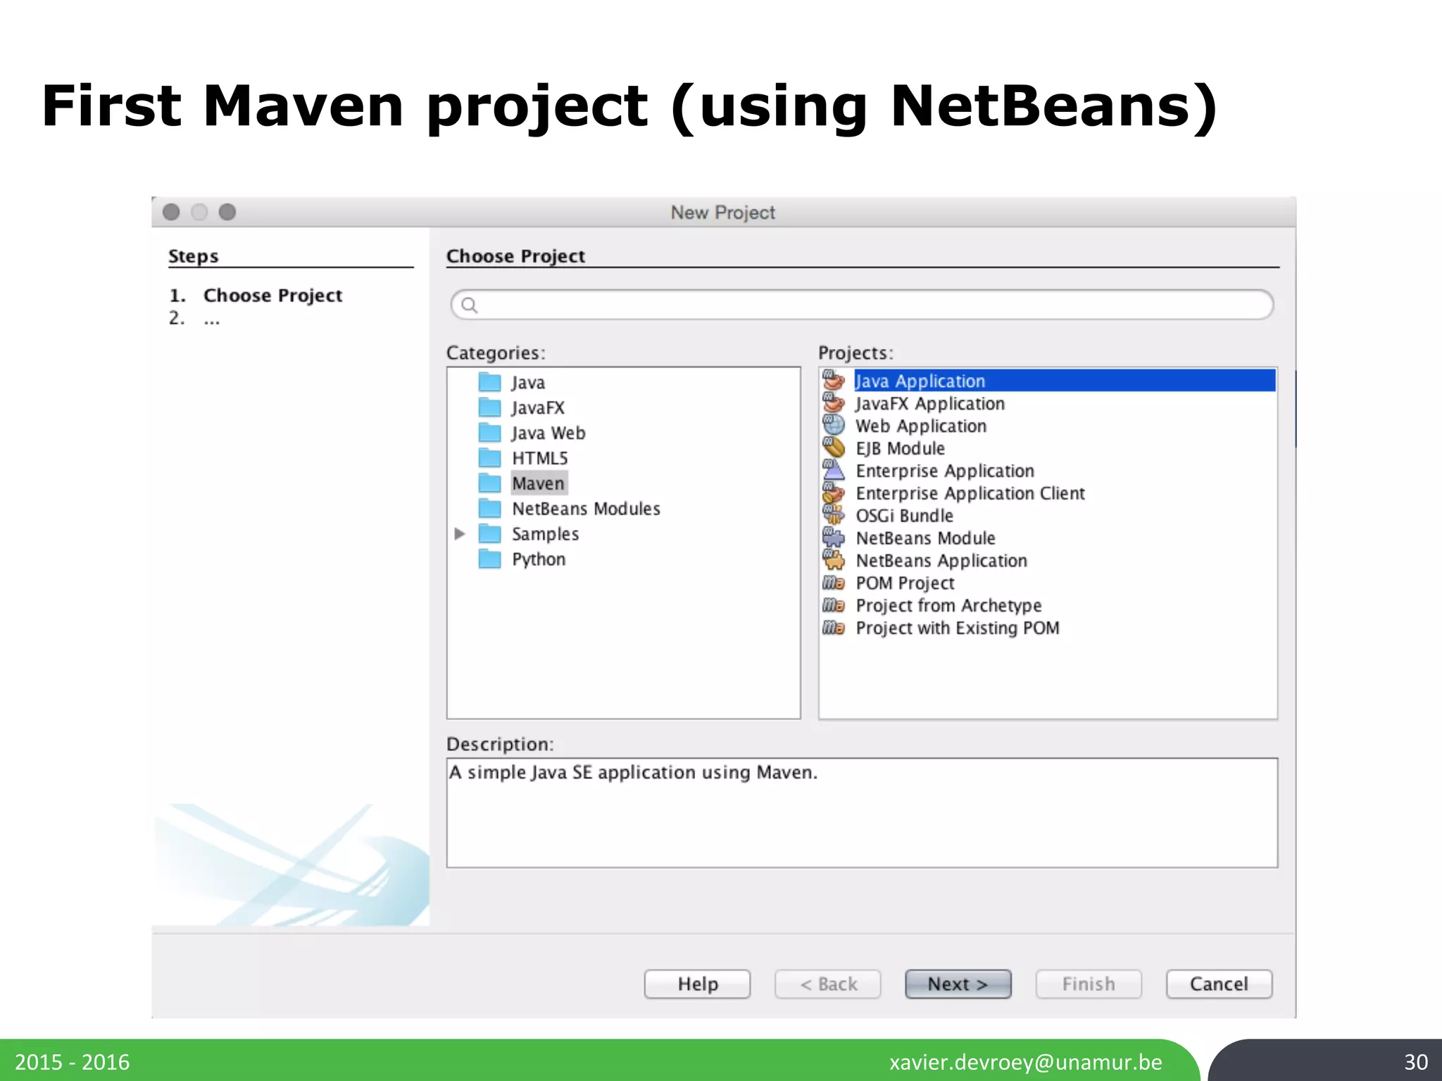Choose Enterprise Application project type
Image resolution: width=1442 pixels, height=1081 pixels.
pyautogui.click(x=945, y=472)
